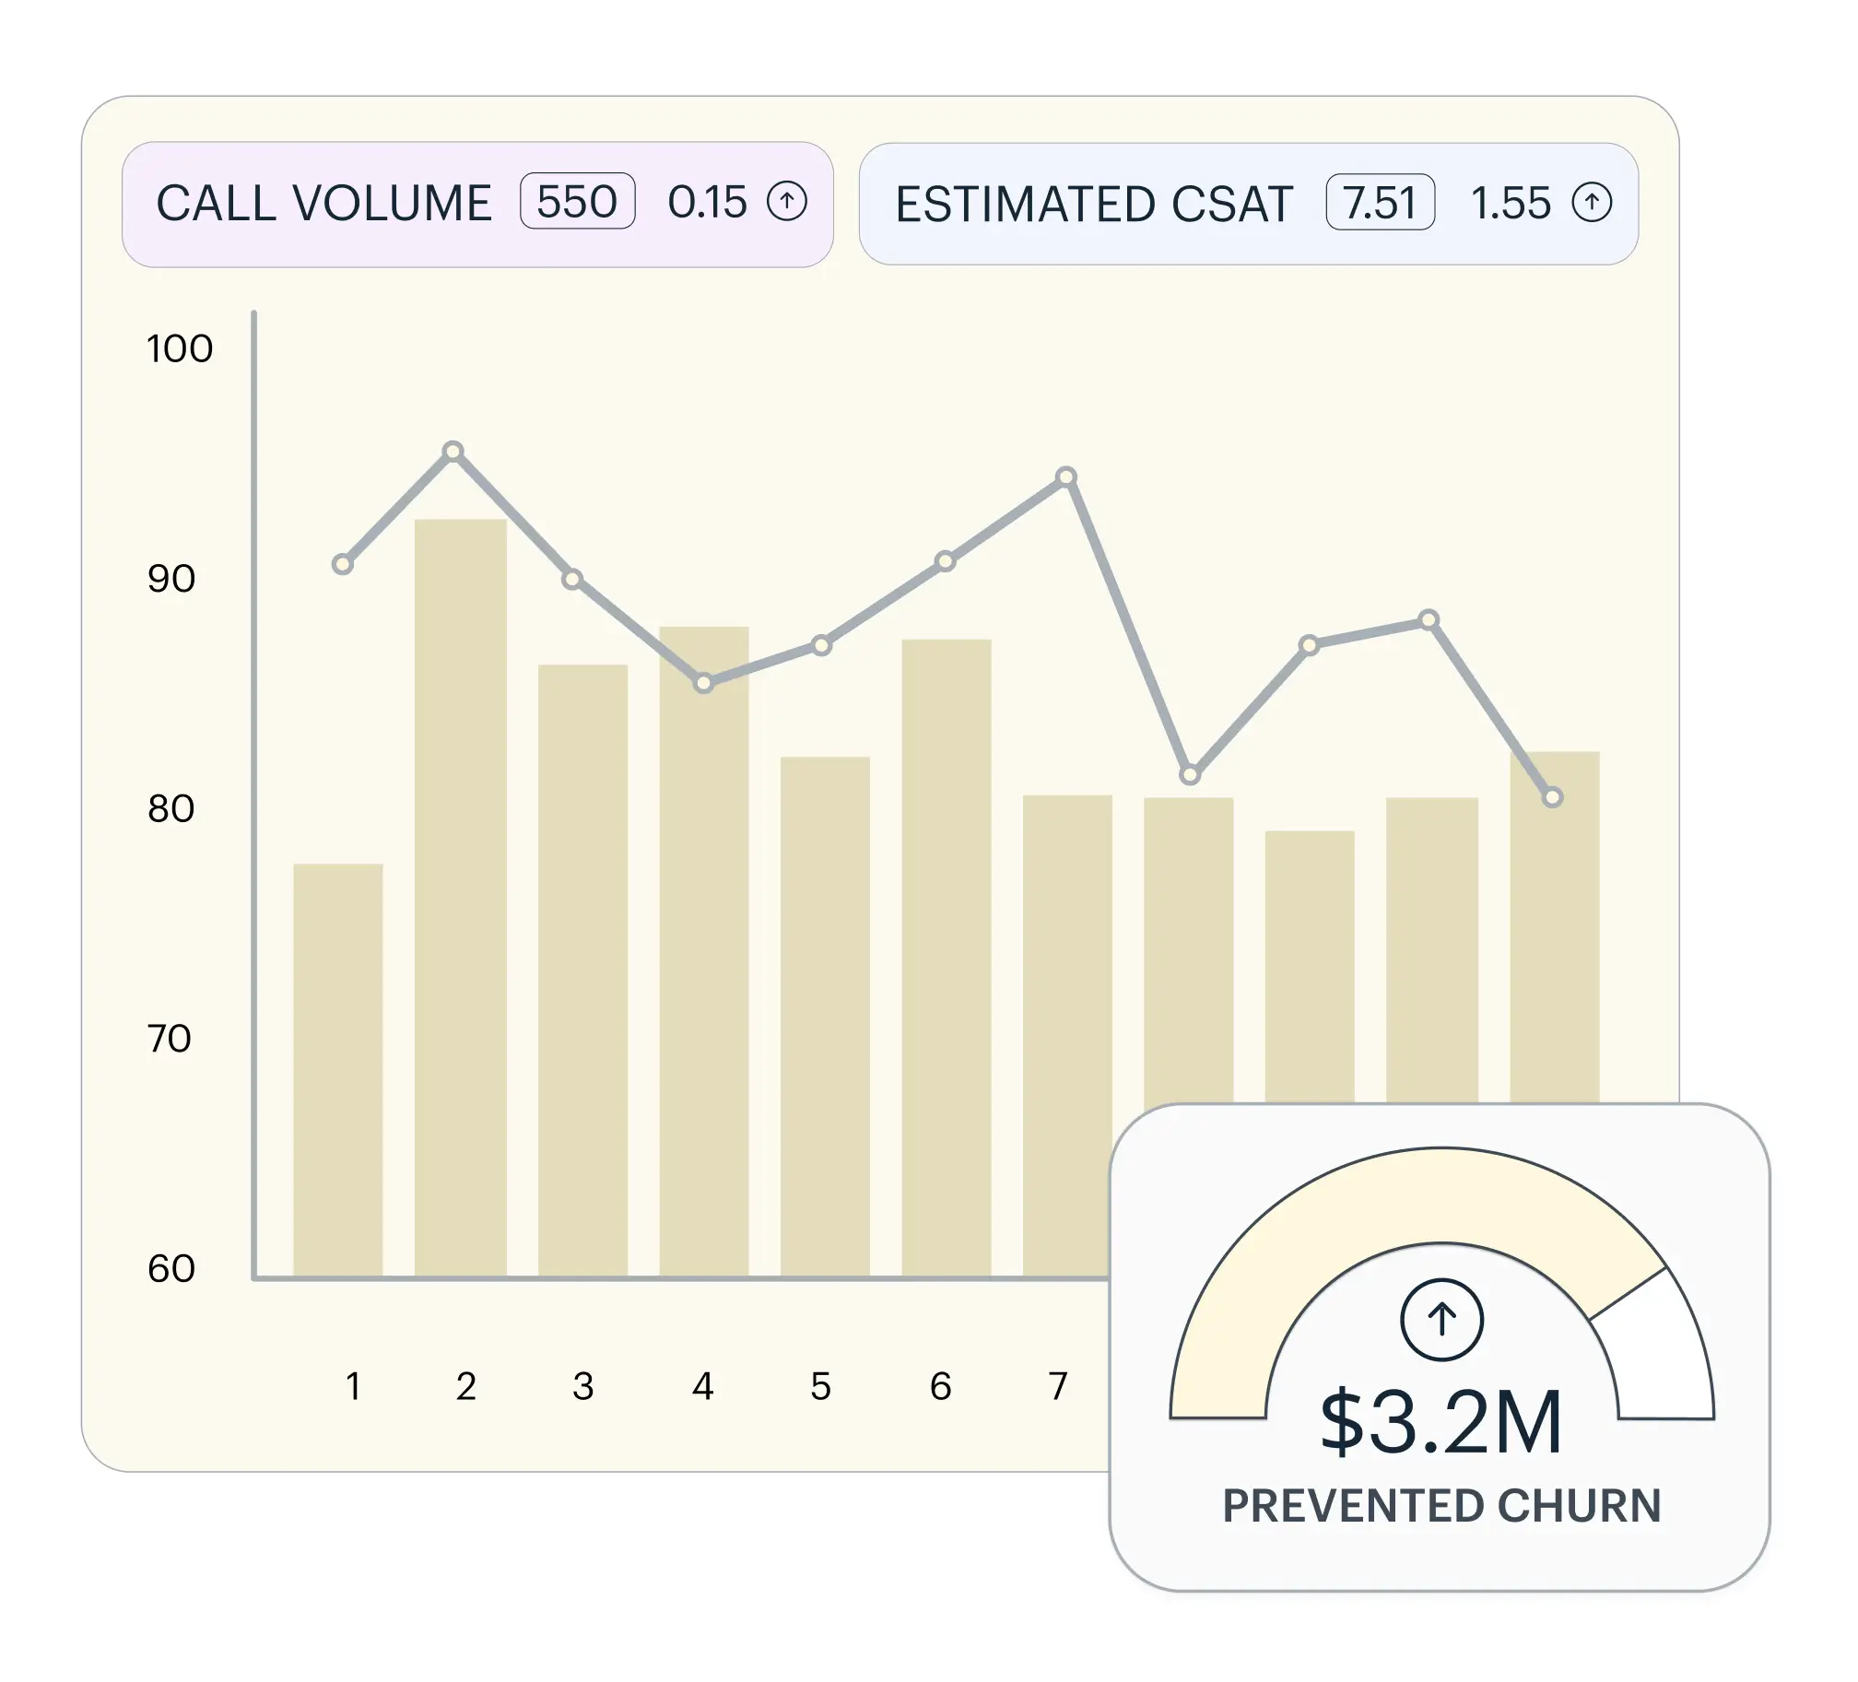Click the PREVENTED CHURN label
The height and width of the screenshot is (1682, 1858).
tap(1441, 1506)
